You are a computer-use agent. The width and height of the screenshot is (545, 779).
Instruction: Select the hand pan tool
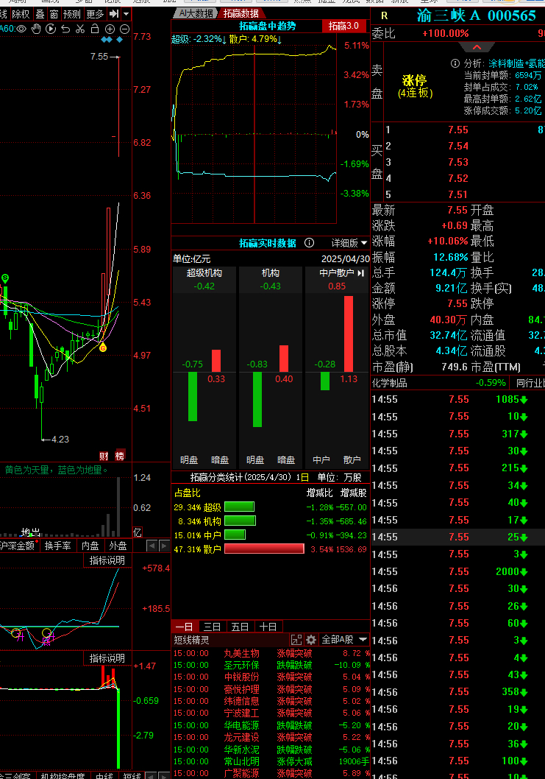point(36,29)
